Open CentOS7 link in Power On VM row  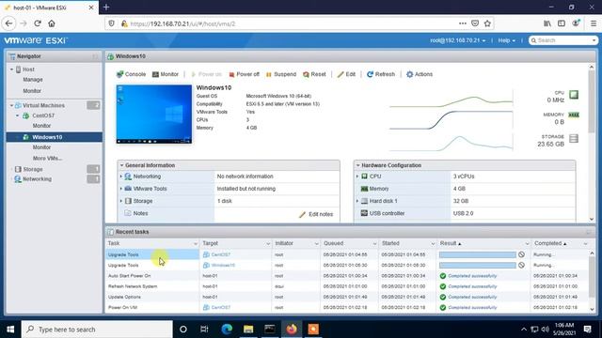(x=220, y=307)
